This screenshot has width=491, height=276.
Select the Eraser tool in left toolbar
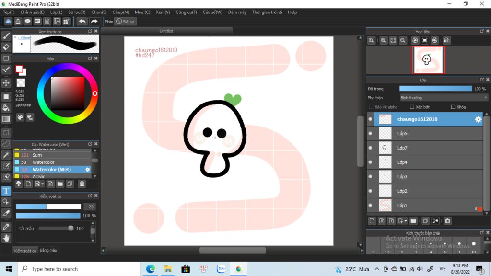(x=6, y=47)
